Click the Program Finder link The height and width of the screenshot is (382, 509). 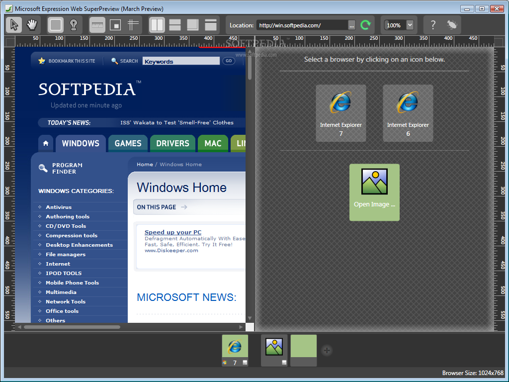(67, 168)
